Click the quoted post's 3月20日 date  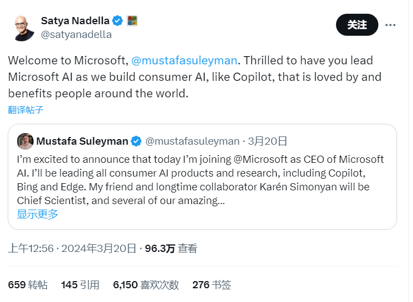[x=267, y=141]
